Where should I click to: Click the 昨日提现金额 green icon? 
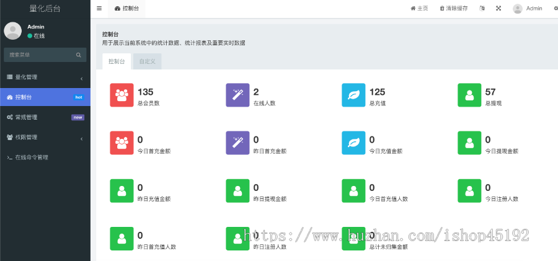pyautogui.click(x=237, y=191)
